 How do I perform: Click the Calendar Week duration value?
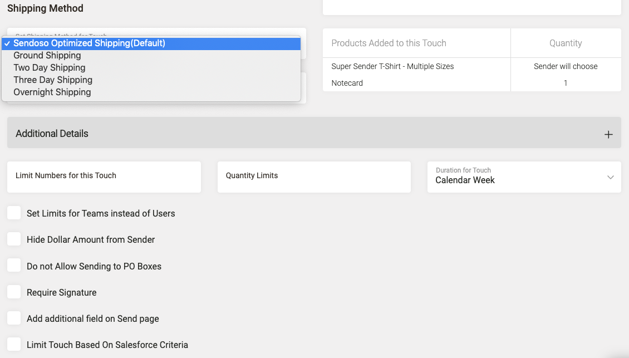[x=465, y=180]
